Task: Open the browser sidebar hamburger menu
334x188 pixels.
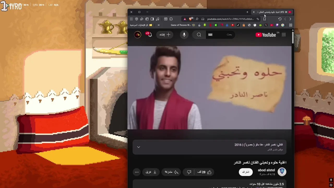Action: 131,19
